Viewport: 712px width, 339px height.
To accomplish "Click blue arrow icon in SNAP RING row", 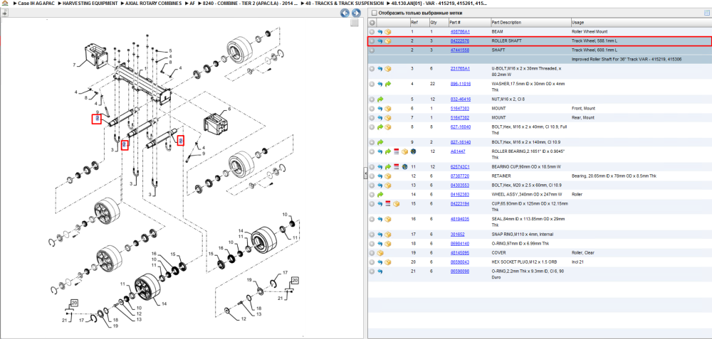I will [x=380, y=235].
